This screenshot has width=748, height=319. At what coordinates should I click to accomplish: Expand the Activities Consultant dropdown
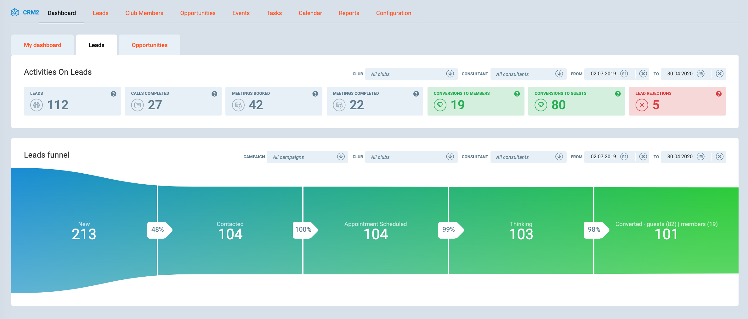pos(559,74)
